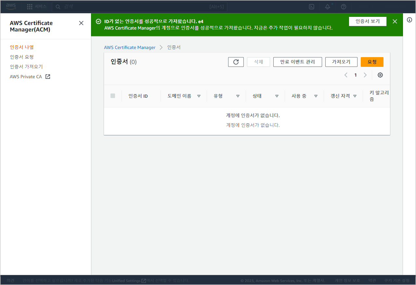Open 쿠키 기본 설정 footer link

pos(397,280)
